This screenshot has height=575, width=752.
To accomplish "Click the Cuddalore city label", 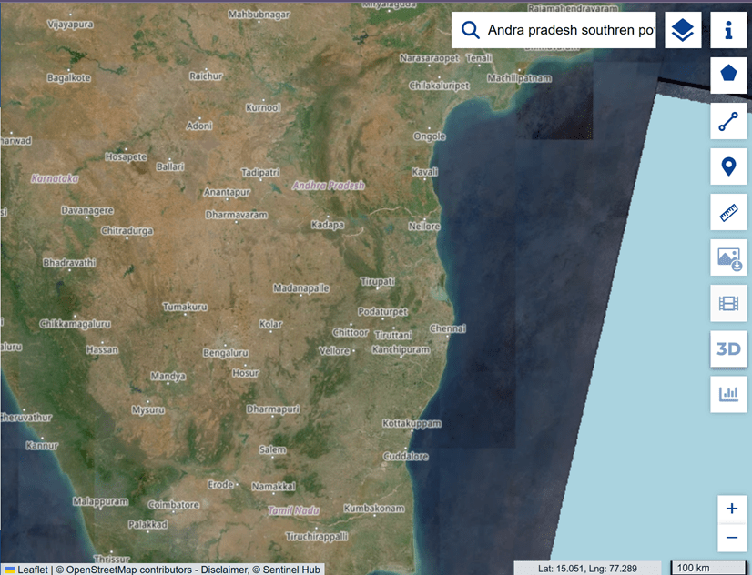I will (x=406, y=456).
